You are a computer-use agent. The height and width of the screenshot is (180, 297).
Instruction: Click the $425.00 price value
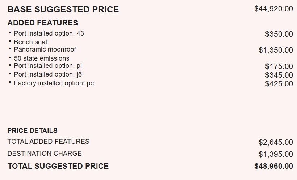(279, 84)
